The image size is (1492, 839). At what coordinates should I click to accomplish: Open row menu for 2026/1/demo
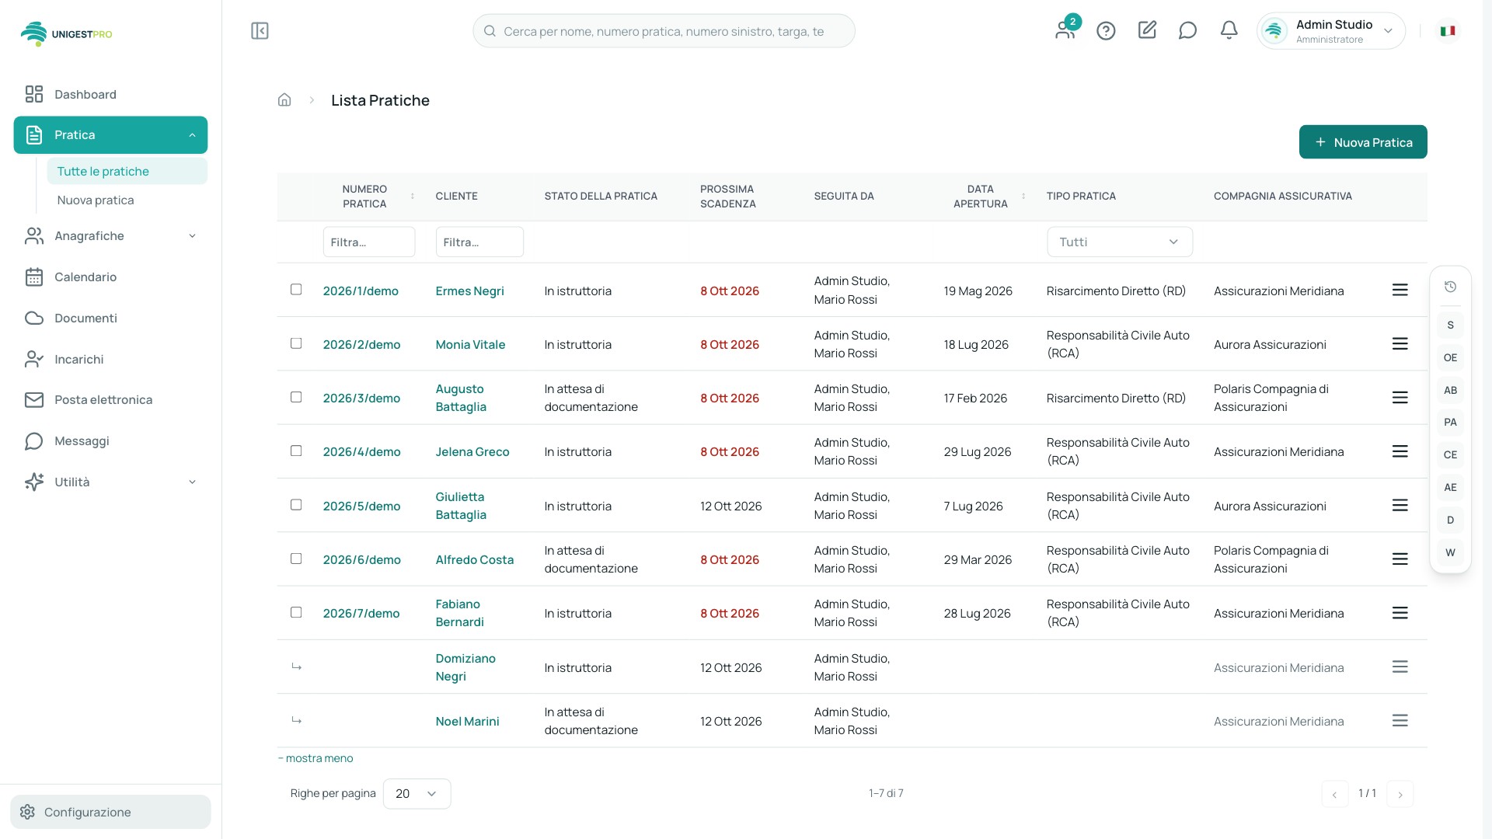pyautogui.click(x=1400, y=291)
